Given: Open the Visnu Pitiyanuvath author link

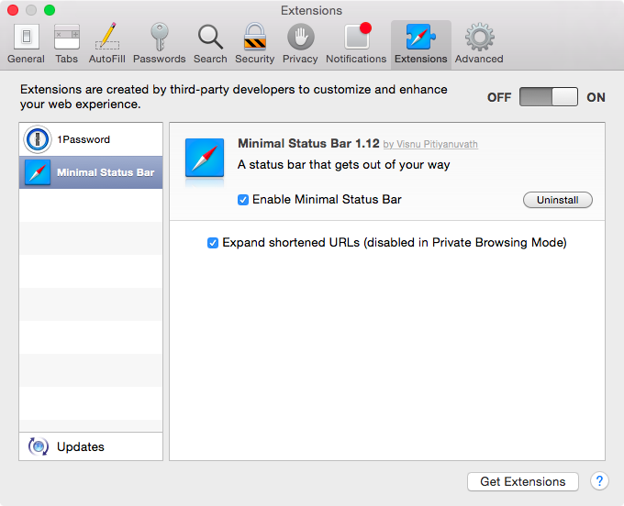Looking at the screenshot, I should (430, 144).
